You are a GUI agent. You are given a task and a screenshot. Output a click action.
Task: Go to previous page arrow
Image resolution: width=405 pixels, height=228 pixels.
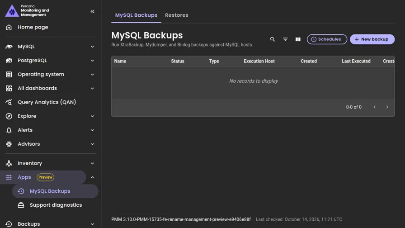pos(375,107)
